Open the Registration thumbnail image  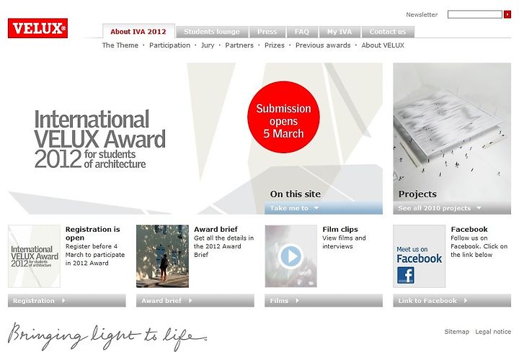[x=34, y=256]
